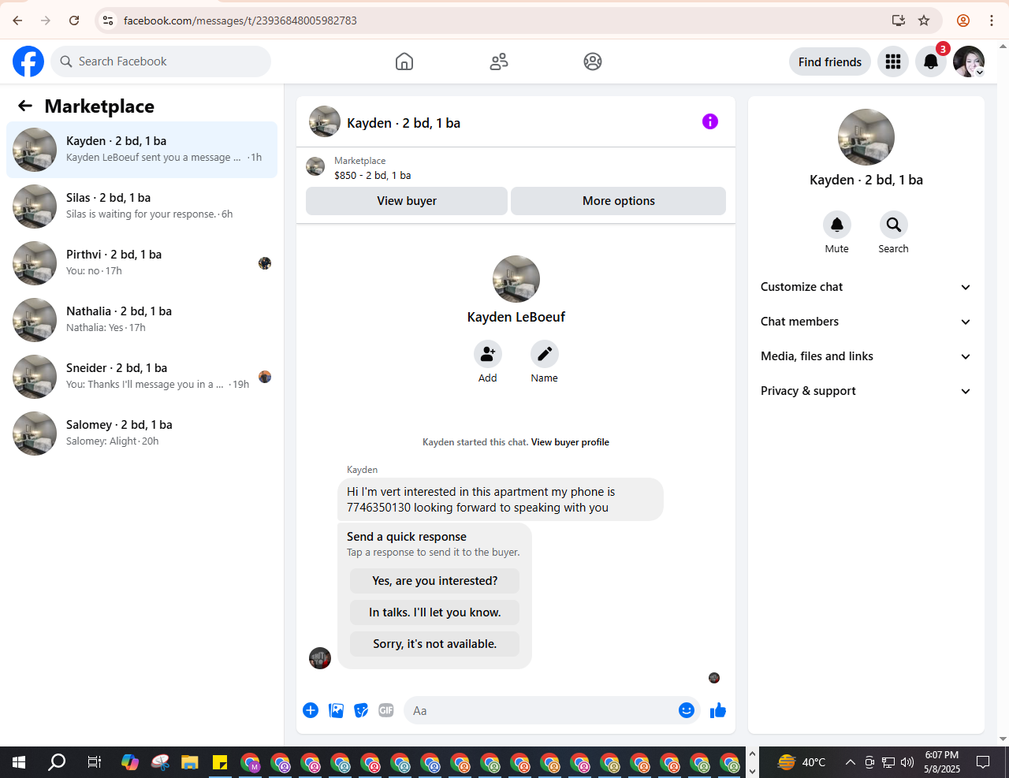1009x778 pixels.
Task: Open the Copilot taskbar icon
Action: point(130,762)
